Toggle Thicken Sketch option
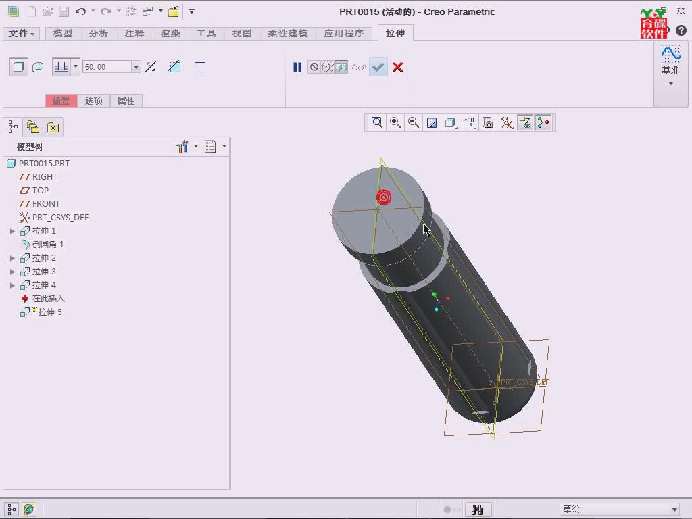Screen dimensions: 692x519 (x=199, y=67)
